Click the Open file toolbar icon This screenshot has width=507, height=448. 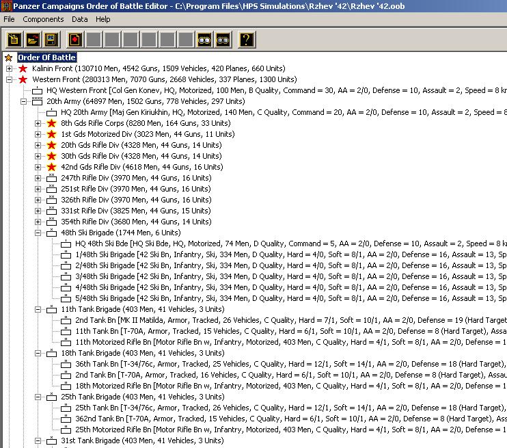(32, 40)
